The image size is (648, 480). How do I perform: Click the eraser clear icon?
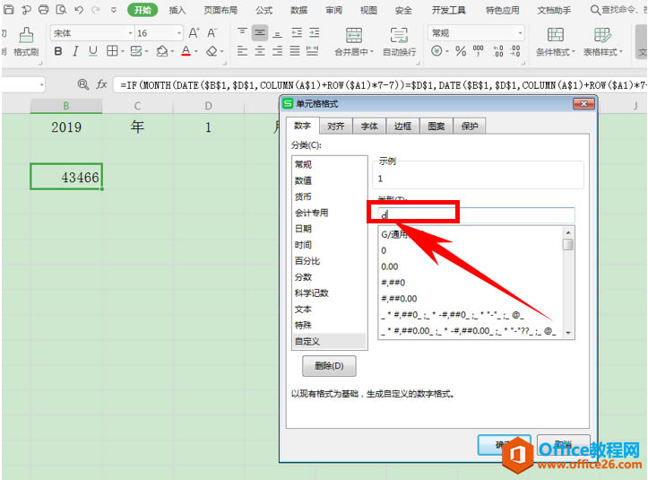pyautogui.click(x=212, y=51)
